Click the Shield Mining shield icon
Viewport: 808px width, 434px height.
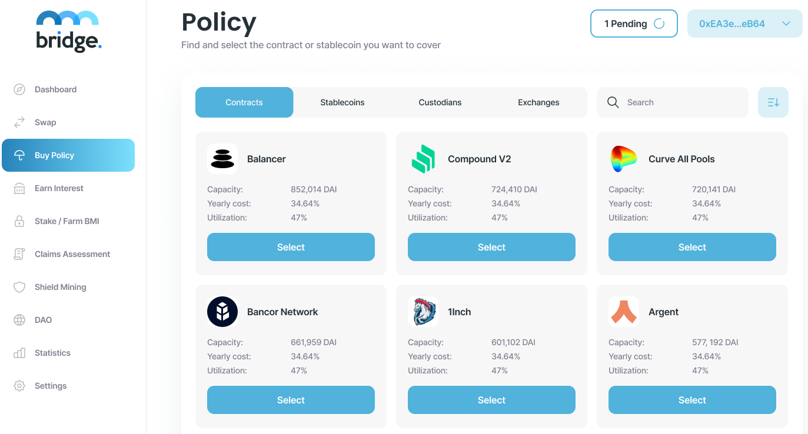[19, 287]
